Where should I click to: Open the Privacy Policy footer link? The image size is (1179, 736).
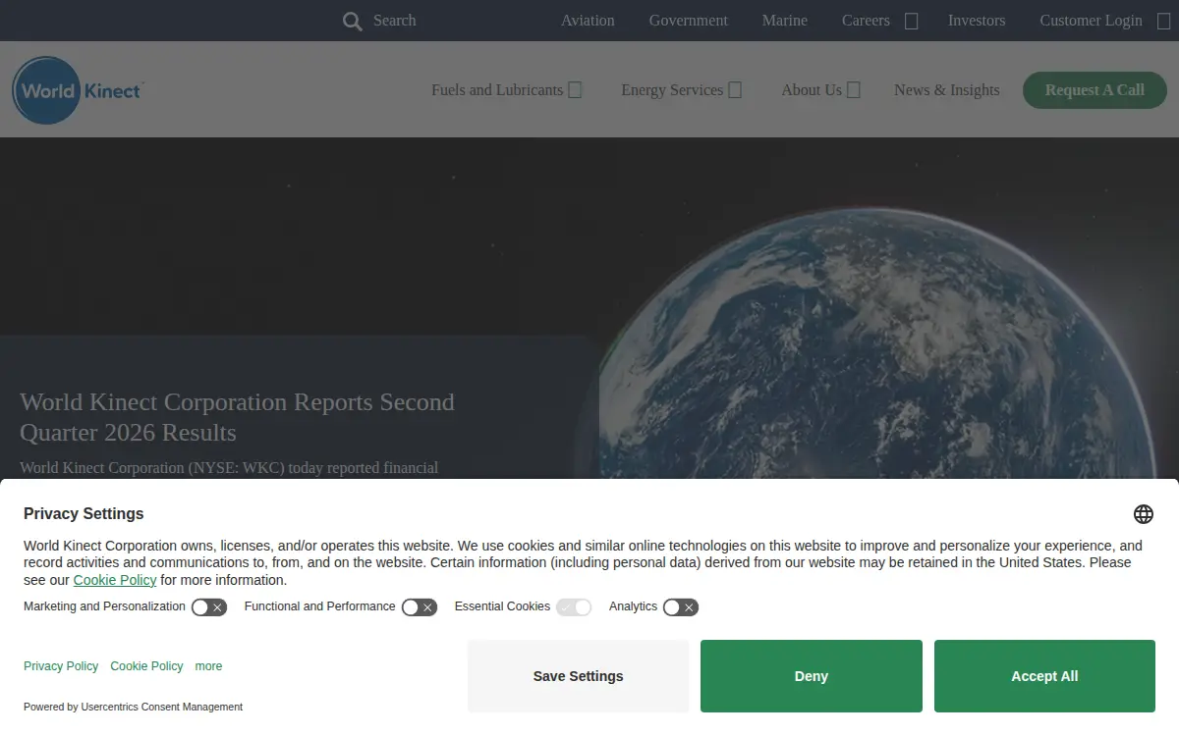pyautogui.click(x=61, y=666)
